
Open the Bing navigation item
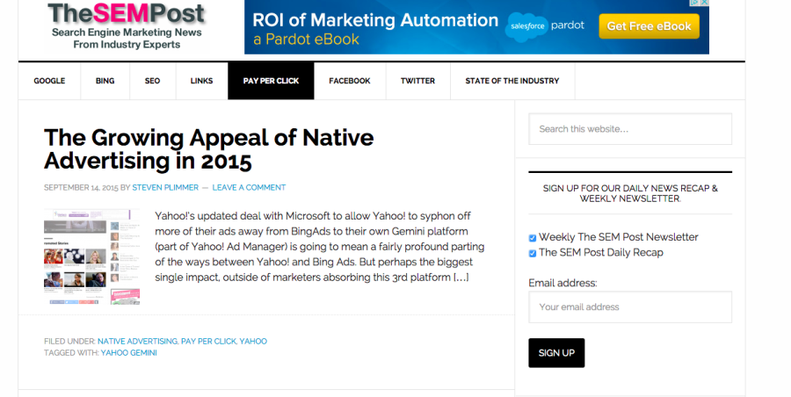[x=105, y=81]
